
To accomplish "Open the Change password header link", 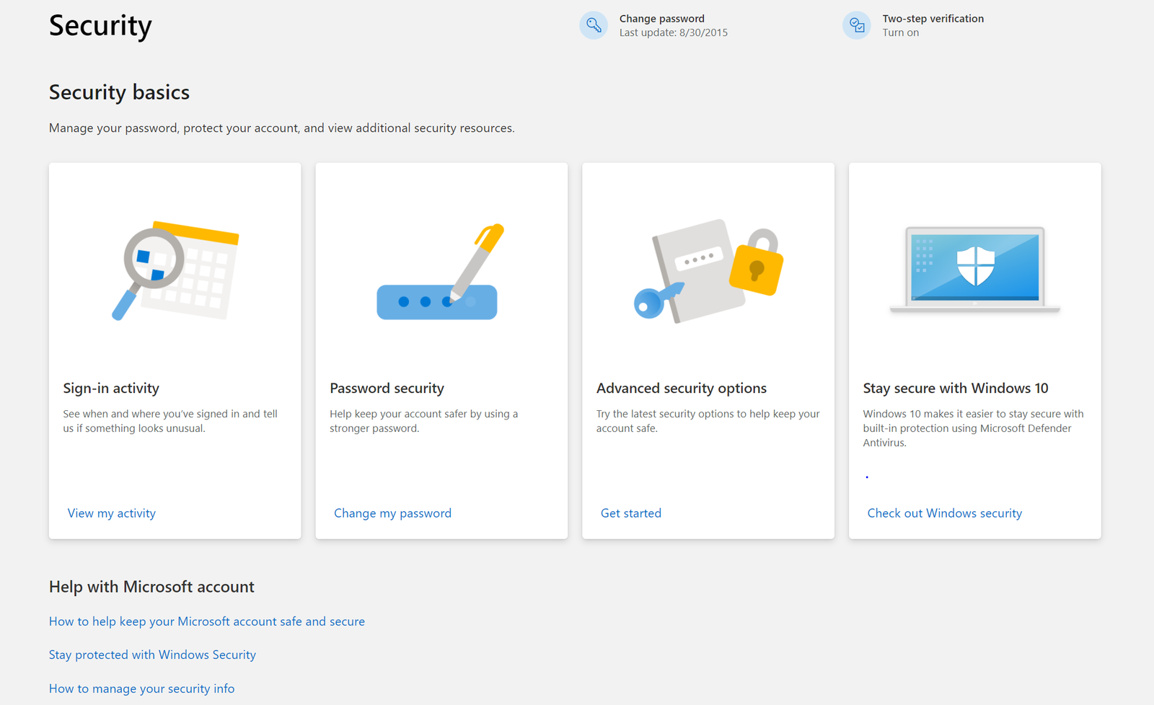I will point(661,19).
